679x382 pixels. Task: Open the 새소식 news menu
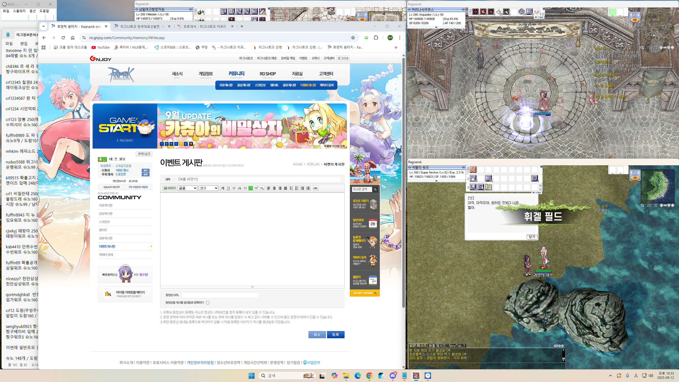click(x=177, y=75)
